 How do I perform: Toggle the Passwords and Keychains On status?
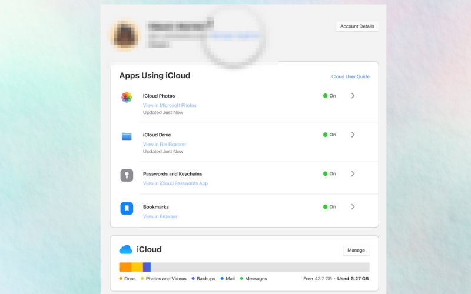pos(329,173)
